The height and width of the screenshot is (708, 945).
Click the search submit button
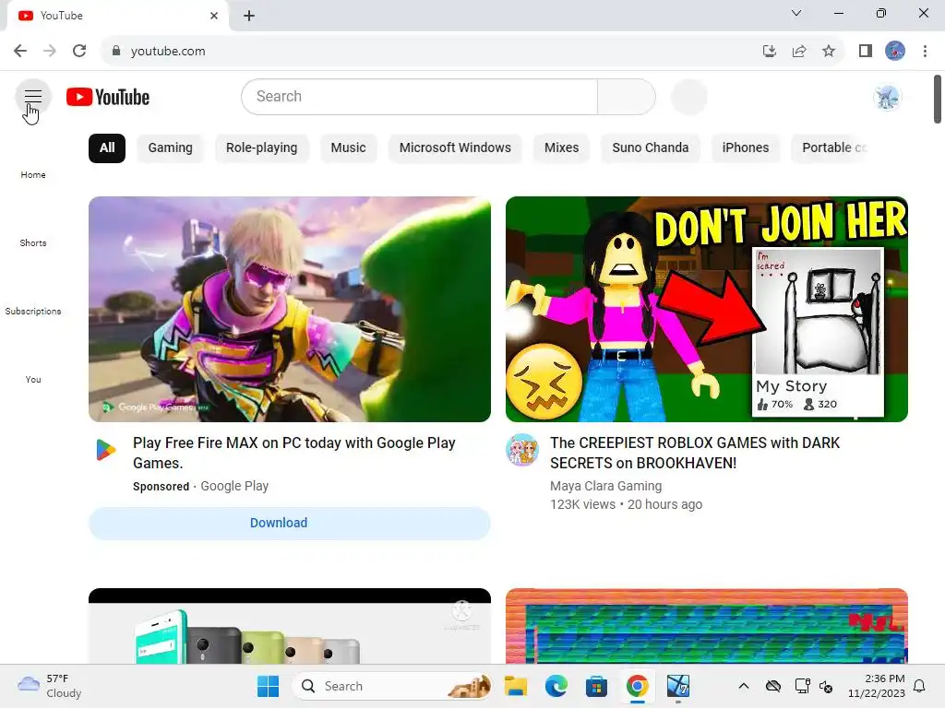tap(627, 96)
